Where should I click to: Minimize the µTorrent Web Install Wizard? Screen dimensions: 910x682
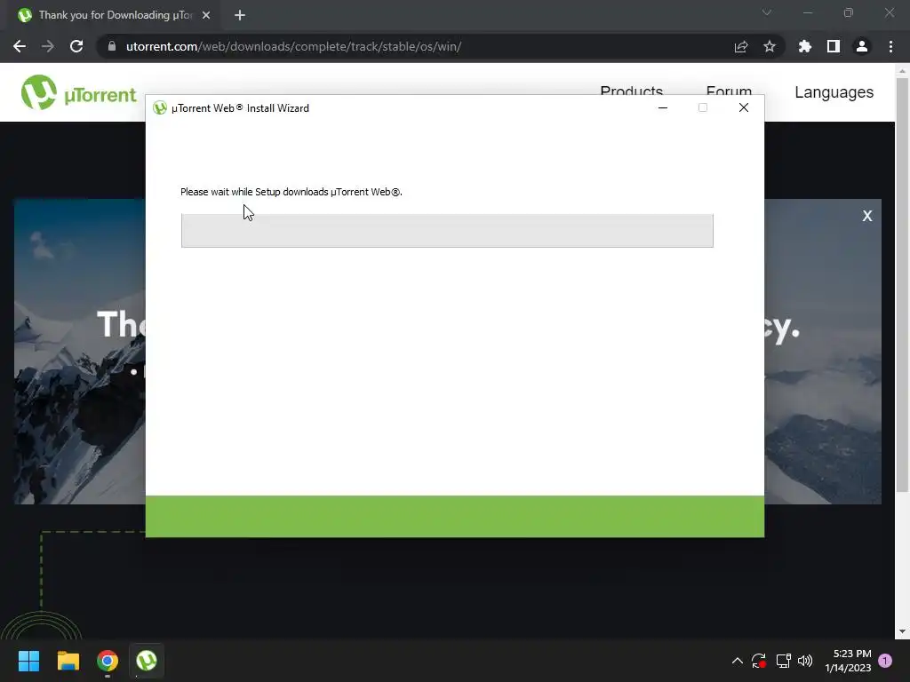tap(663, 107)
